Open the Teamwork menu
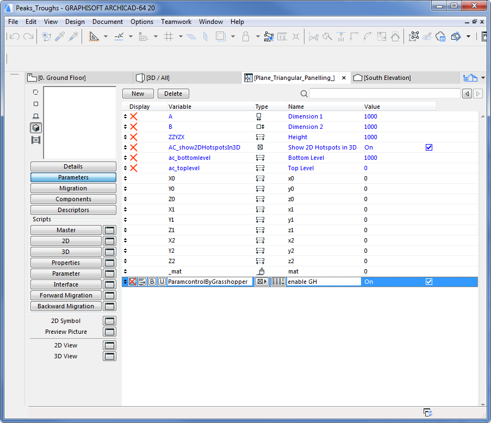The width and height of the screenshot is (491, 423). [176, 22]
